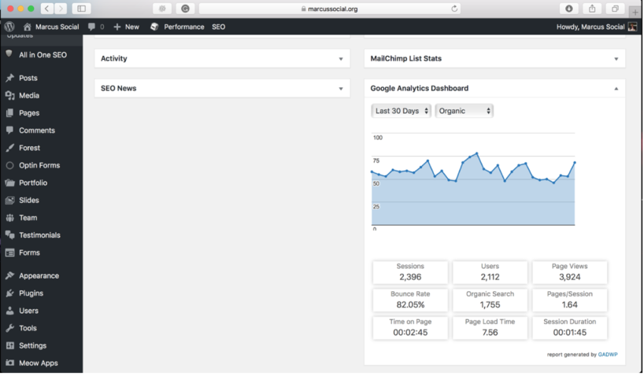This screenshot has height=376, width=644.
Task: Click Bounce Rate 82.05% stat box
Action: [410, 300]
